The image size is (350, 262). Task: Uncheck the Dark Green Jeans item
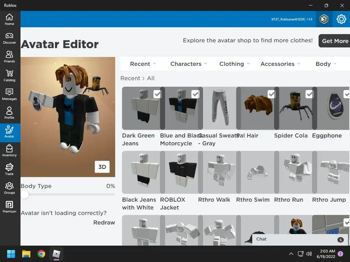pos(157,94)
